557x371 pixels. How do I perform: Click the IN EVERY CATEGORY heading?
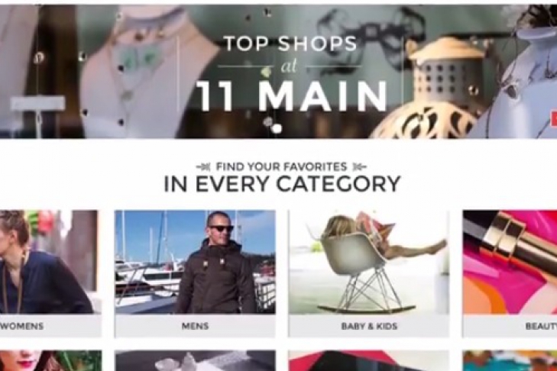(x=282, y=184)
